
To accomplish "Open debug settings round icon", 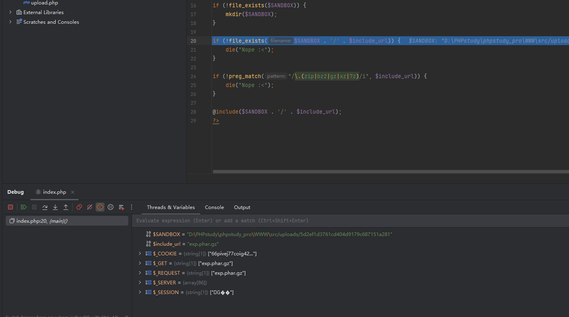I will pyautogui.click(x=111, y=207).
